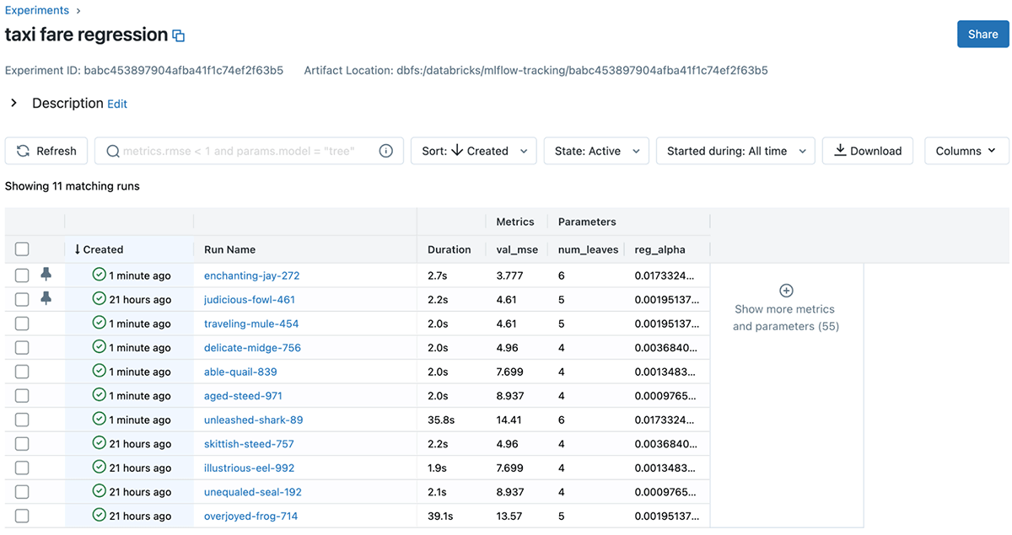Screen dimensions: 1012x535
Task: Open the State: Active dropdown
Action: click(x=595, y=151)
